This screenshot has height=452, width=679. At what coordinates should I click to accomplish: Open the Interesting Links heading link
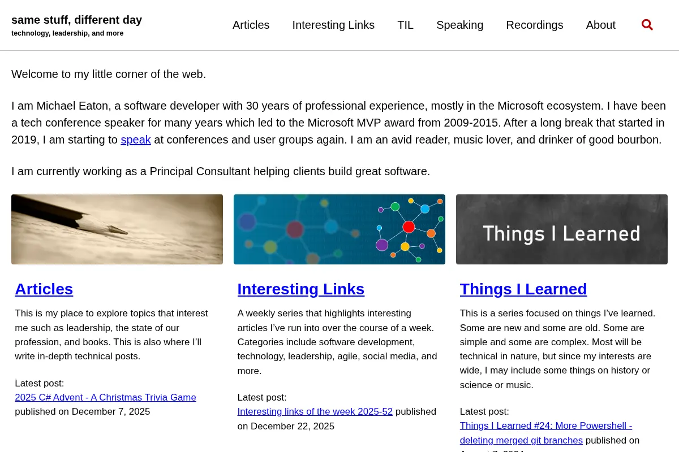[301, 289]
